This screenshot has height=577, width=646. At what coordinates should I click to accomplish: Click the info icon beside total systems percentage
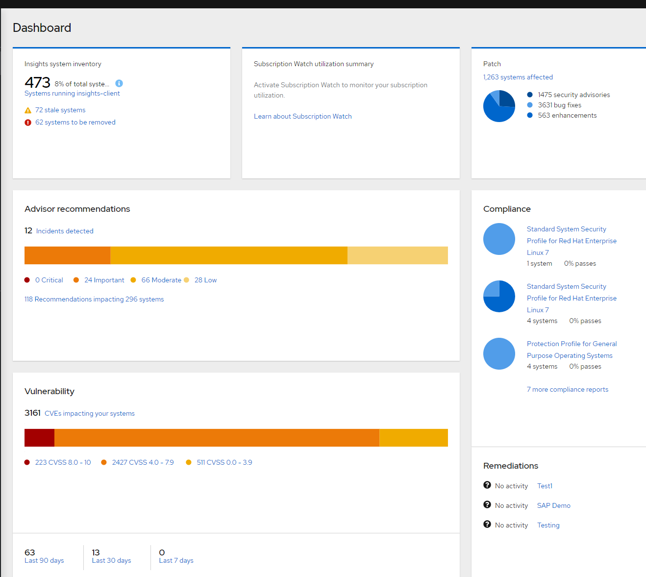point(119,83)
